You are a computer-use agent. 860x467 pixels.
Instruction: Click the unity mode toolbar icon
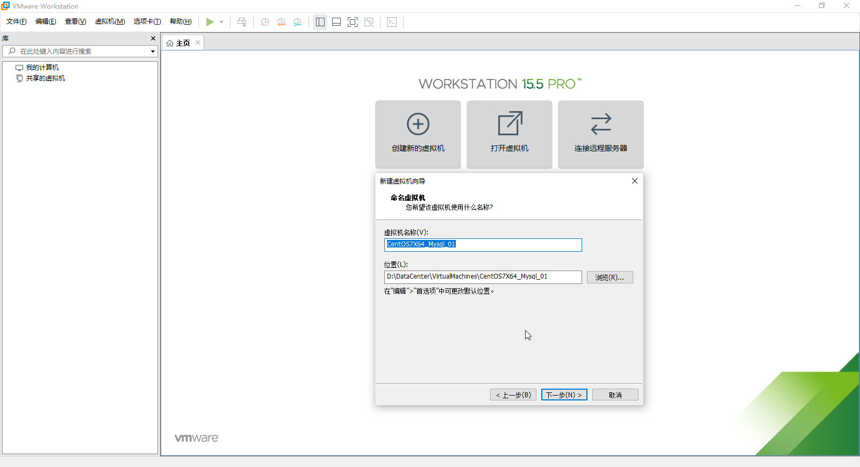point(369,22)
